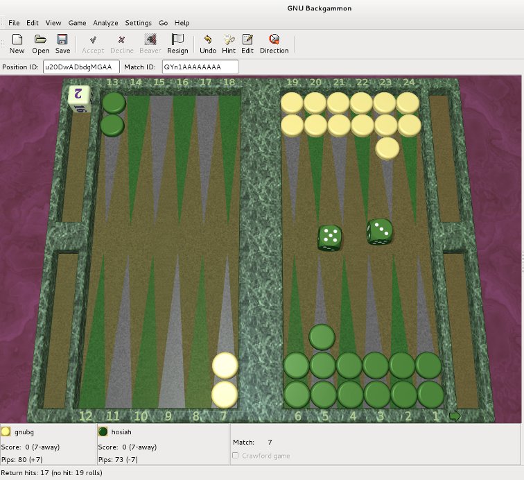Click the point 12 number label
Screen dimensions: 524x480
(x=85, y=416)
